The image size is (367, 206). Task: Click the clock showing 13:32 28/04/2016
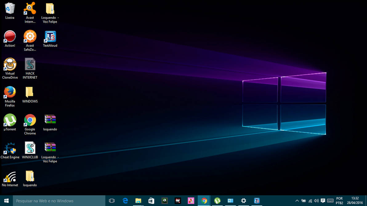click(x=355, y=201)
